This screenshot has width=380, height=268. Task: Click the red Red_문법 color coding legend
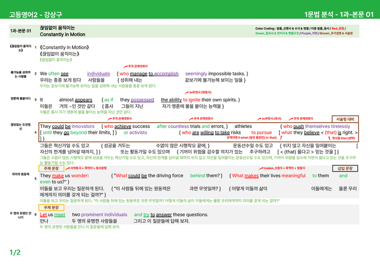[x=338, y=29]
